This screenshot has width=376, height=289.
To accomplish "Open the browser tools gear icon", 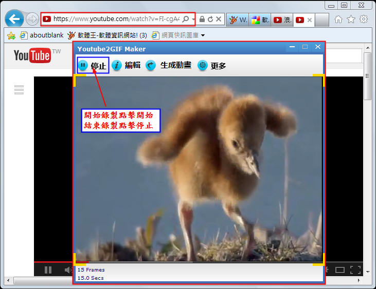I will point(364,20).
